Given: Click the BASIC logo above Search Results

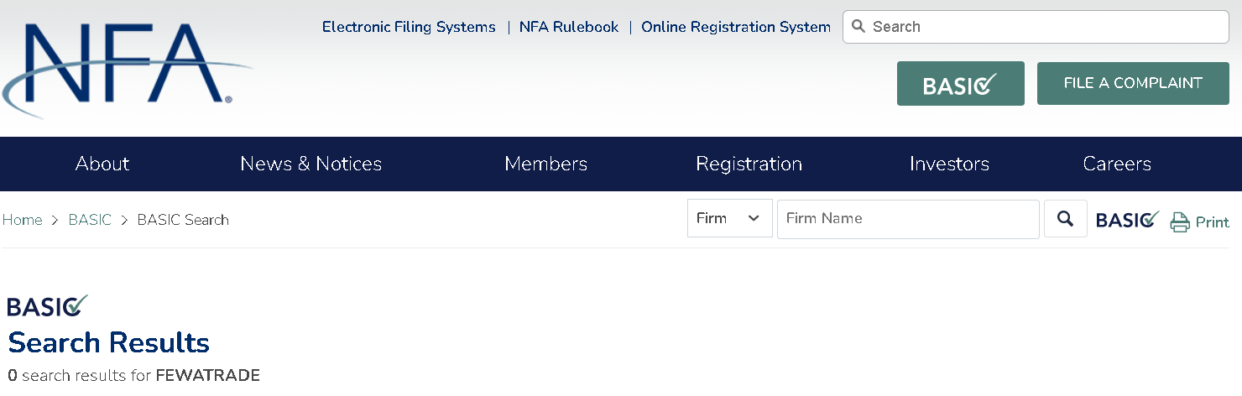Looking at the screenshot, I should click(x=48, y=305).
